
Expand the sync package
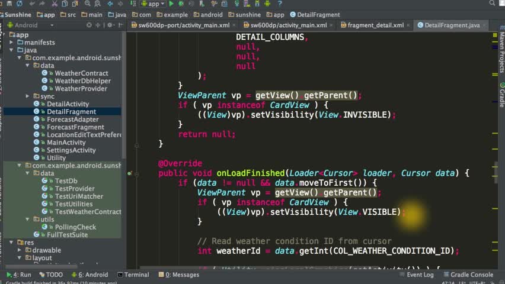click(28, 96)
